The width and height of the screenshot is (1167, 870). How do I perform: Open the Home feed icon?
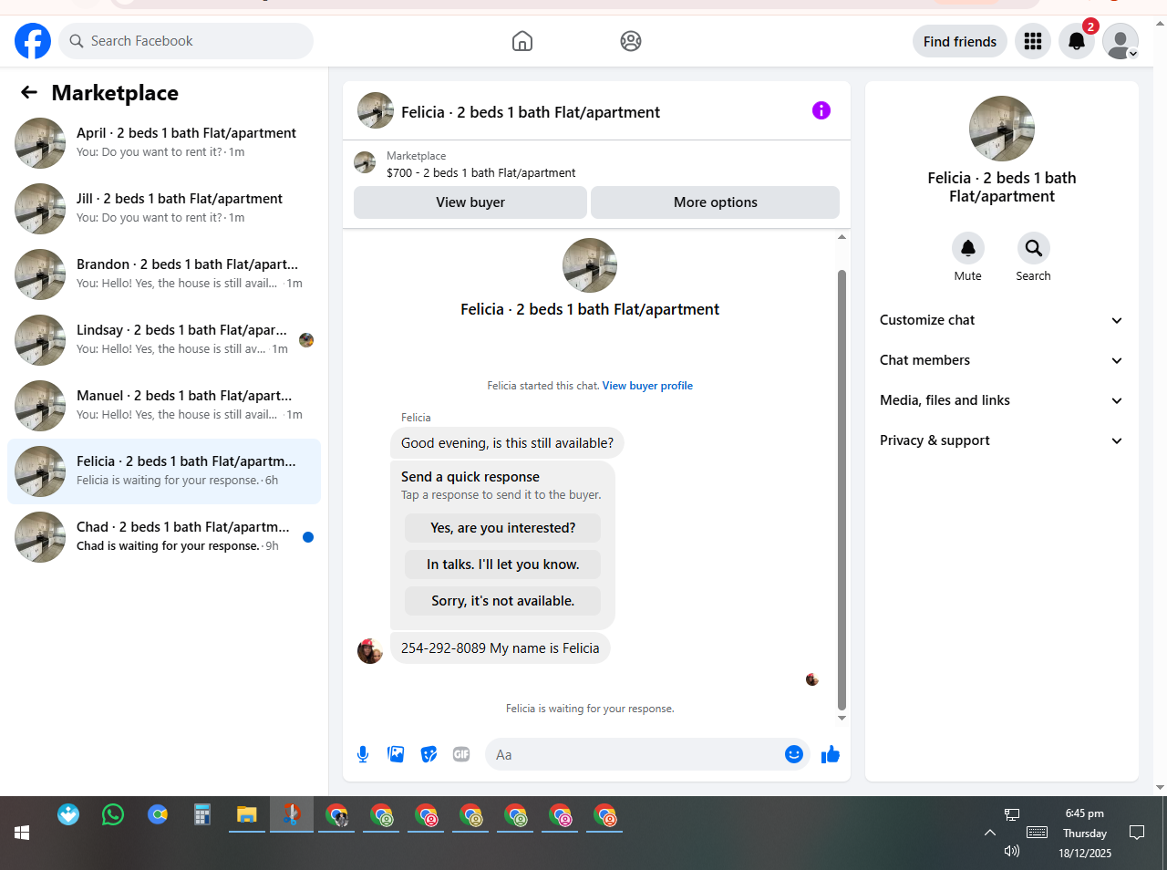pyautogui.click(x=522, y=41)
